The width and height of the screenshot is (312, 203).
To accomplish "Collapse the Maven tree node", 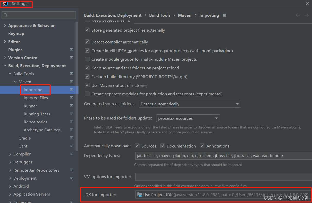I will pos(15,82).
